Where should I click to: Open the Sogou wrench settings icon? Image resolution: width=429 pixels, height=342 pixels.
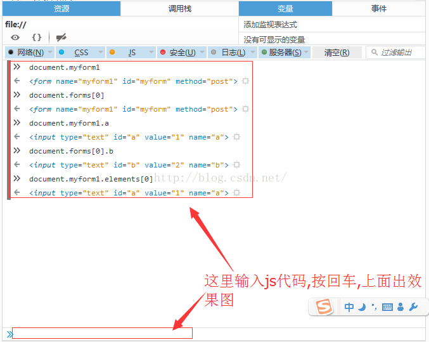(x=413, y=307)
